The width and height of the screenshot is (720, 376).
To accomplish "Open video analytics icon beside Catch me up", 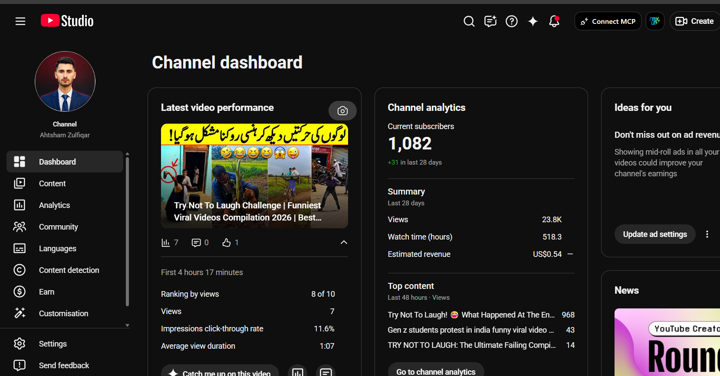I will 298,373.
